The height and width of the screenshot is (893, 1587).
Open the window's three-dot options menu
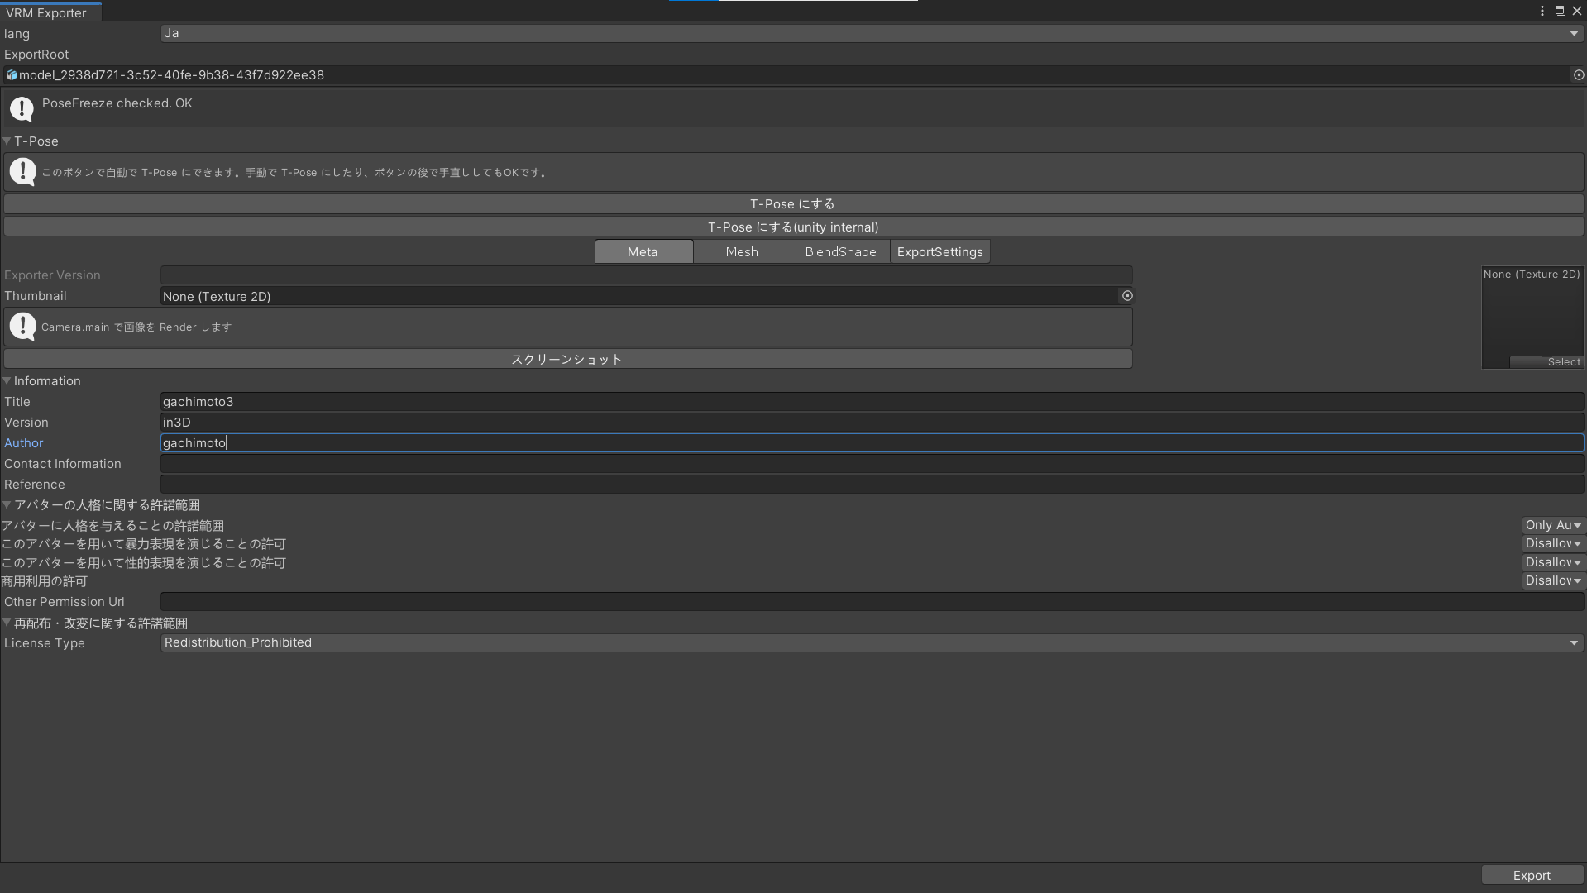[1542, 11]
